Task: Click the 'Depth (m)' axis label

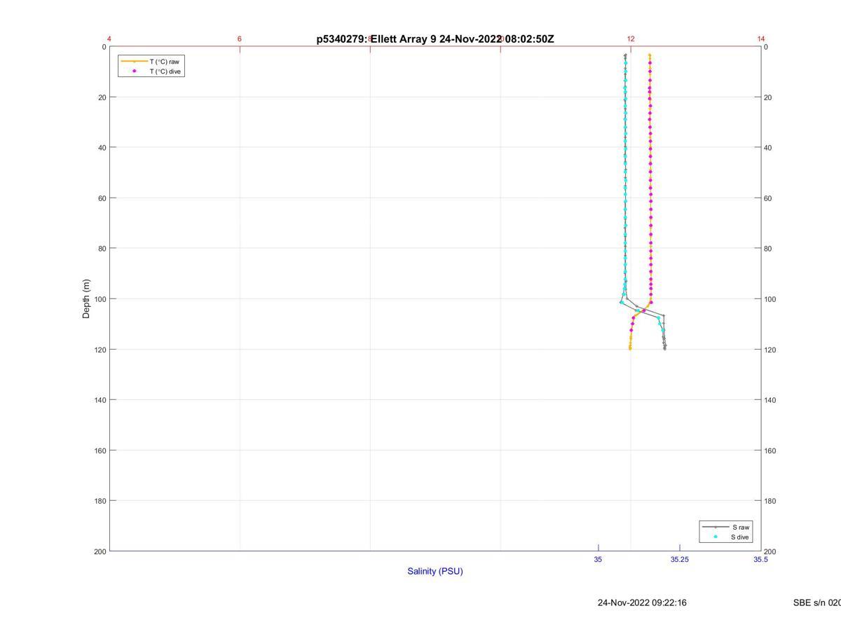Action: 87,299
